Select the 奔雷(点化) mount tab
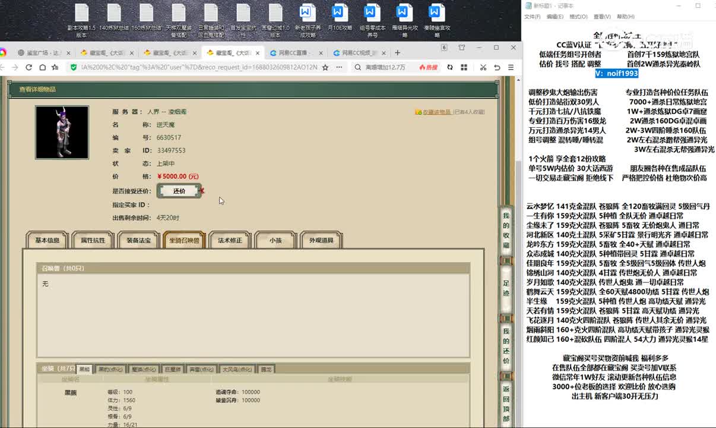Screen dimensions: 716x428 point(202,369)
